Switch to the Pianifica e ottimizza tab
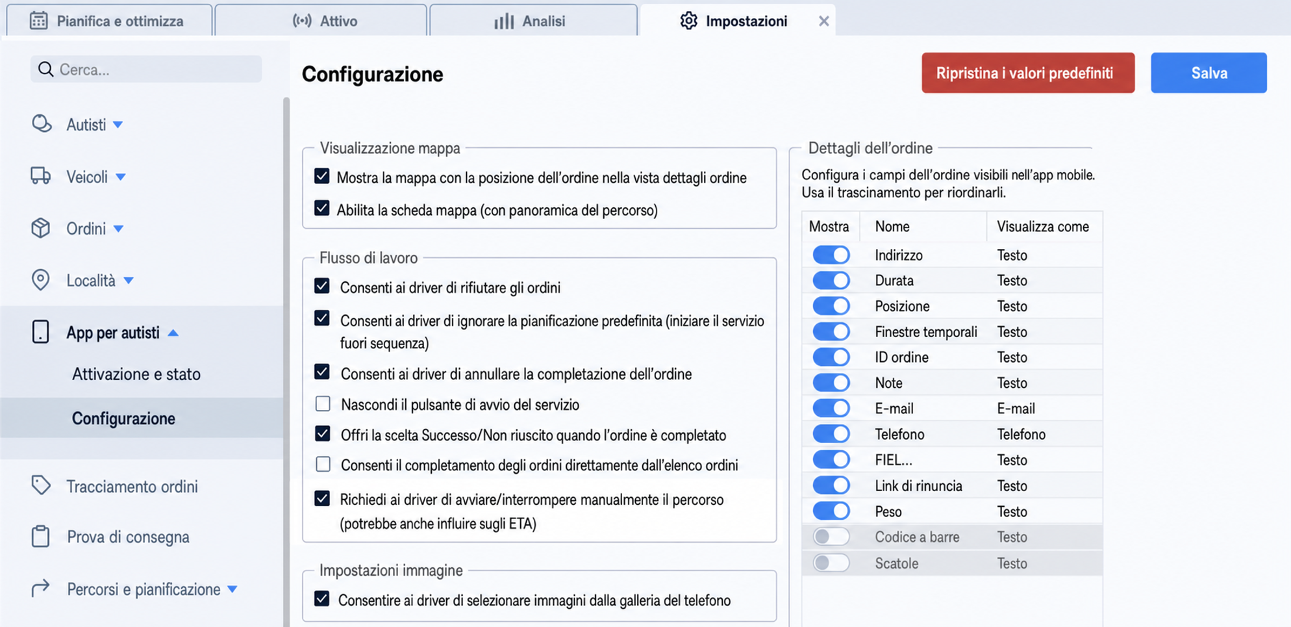This screenshot has height=627, width=1291. [109, 20]
